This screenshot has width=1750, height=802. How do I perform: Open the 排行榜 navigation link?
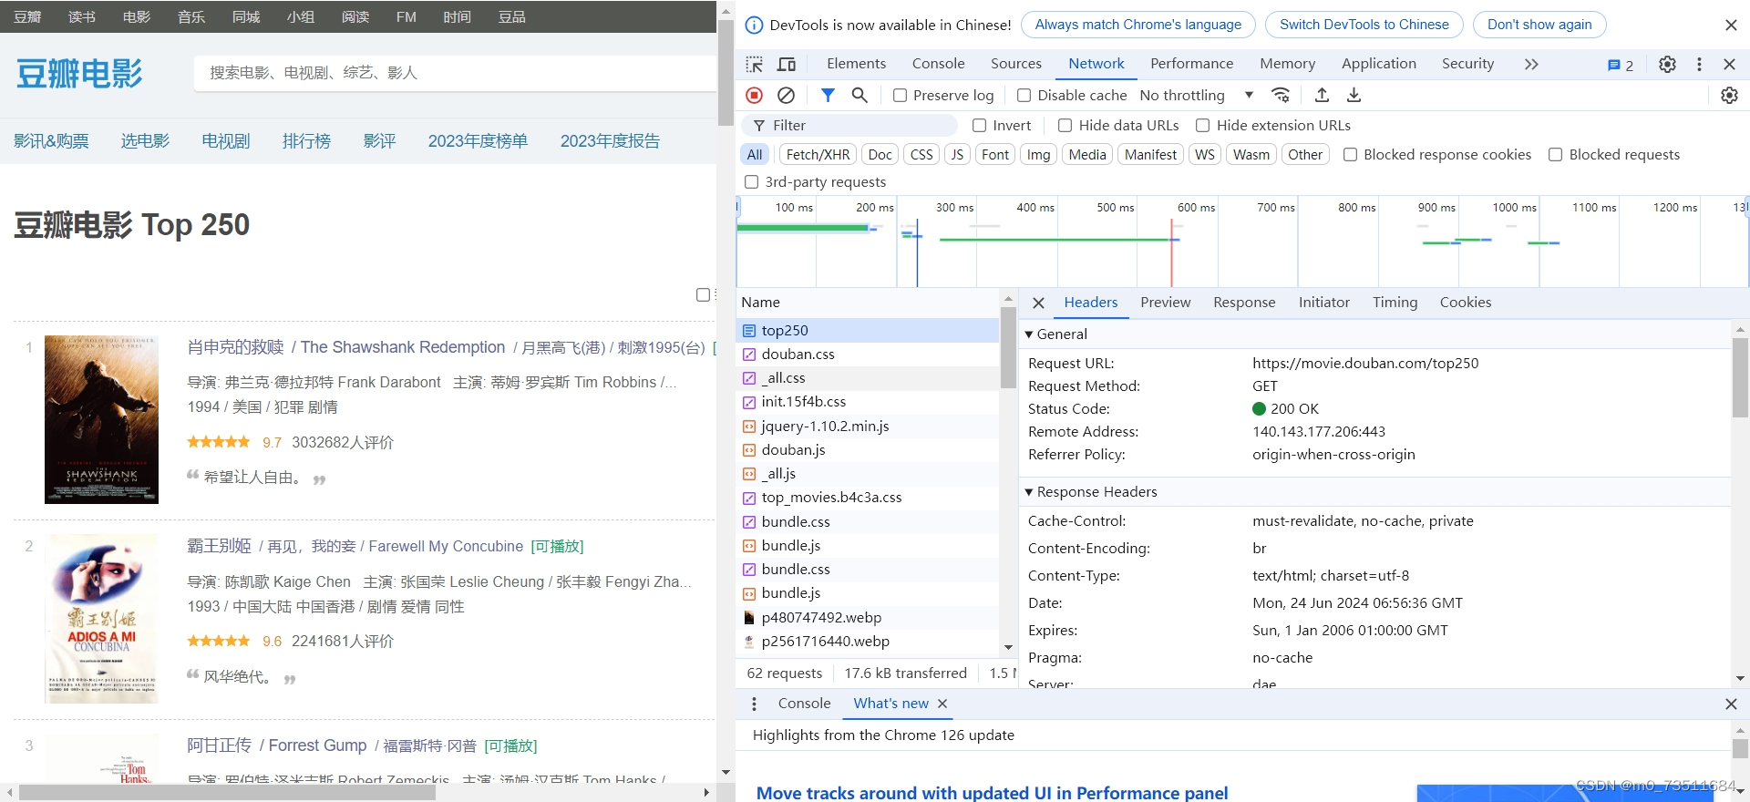coord(306,141)
